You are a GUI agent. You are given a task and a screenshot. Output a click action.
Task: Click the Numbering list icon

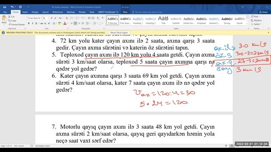pos(77,18)
